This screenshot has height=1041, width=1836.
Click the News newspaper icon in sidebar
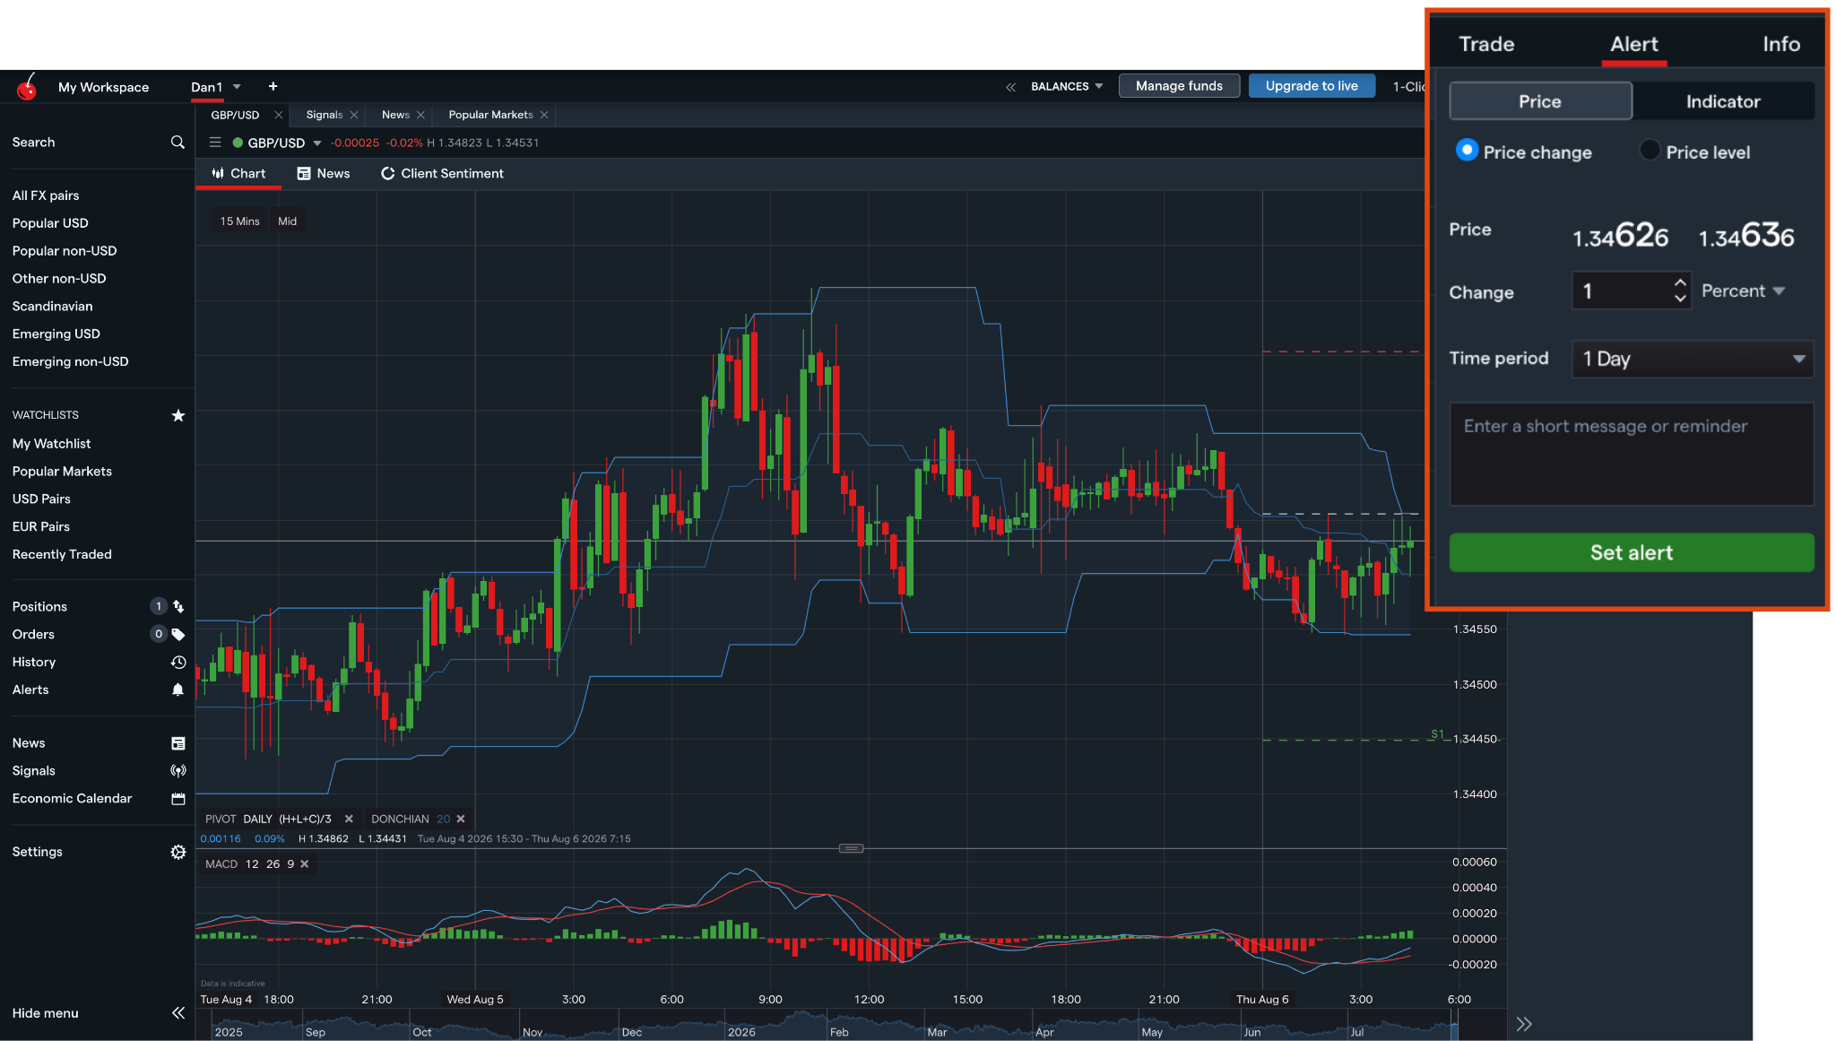tap(178, 743)
